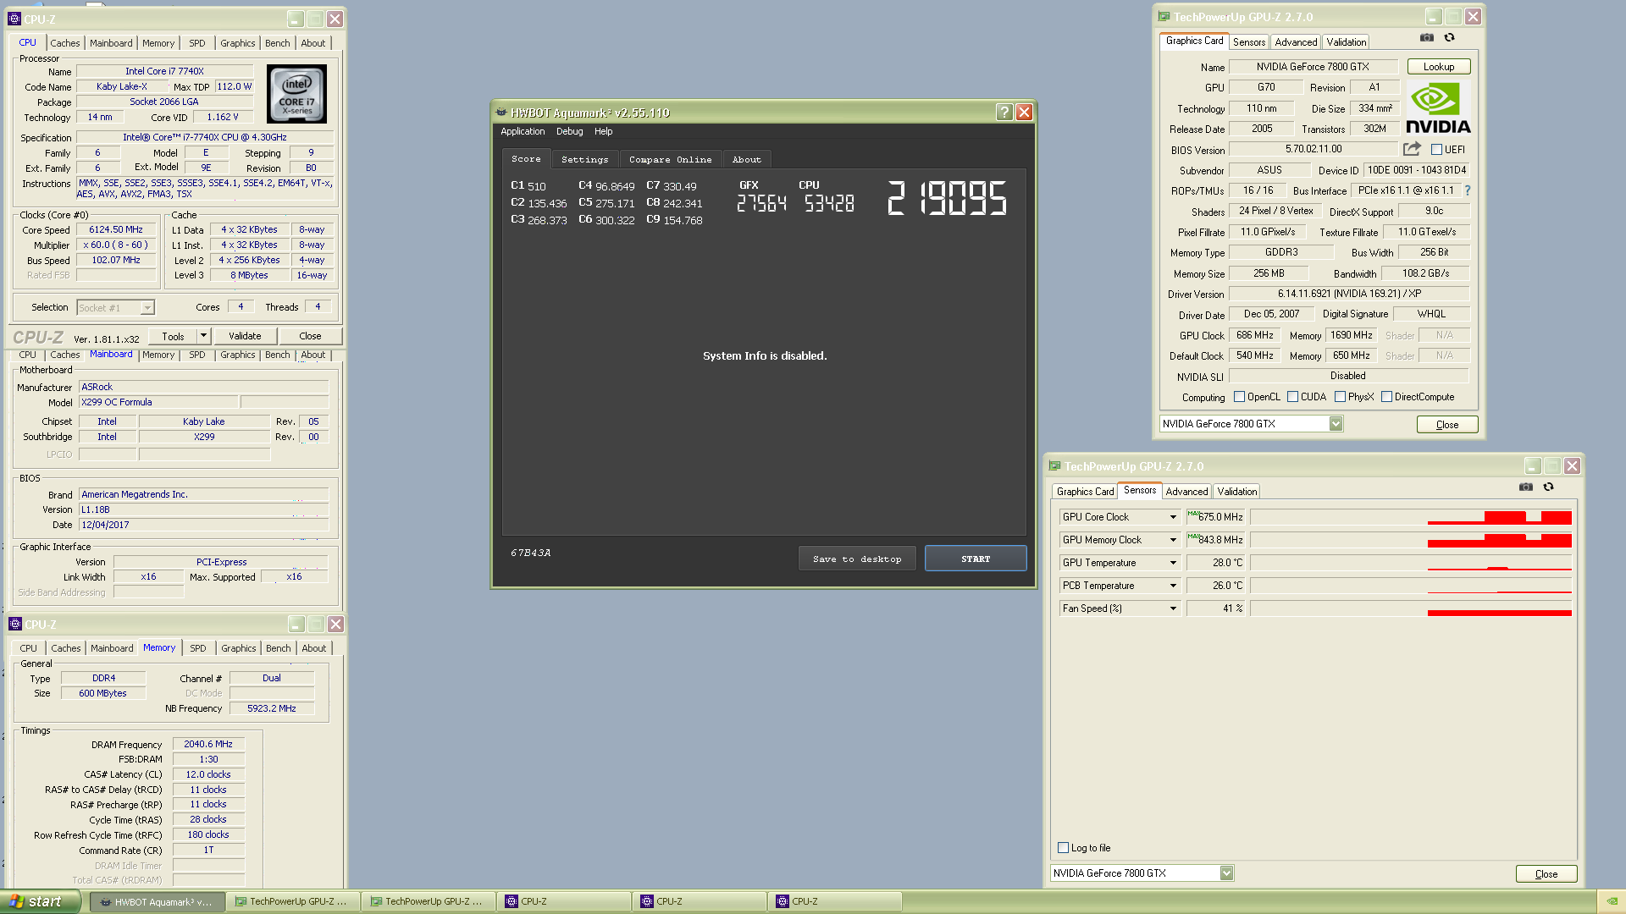The image size is (1626, 914).
Task: Click the CPU-Z Tools button
Action: pos(173,336)
